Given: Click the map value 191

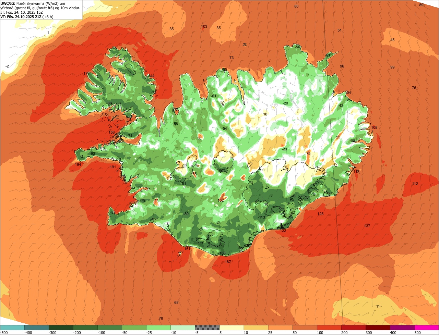Looking at the screenshot, I should coord(113,167).
